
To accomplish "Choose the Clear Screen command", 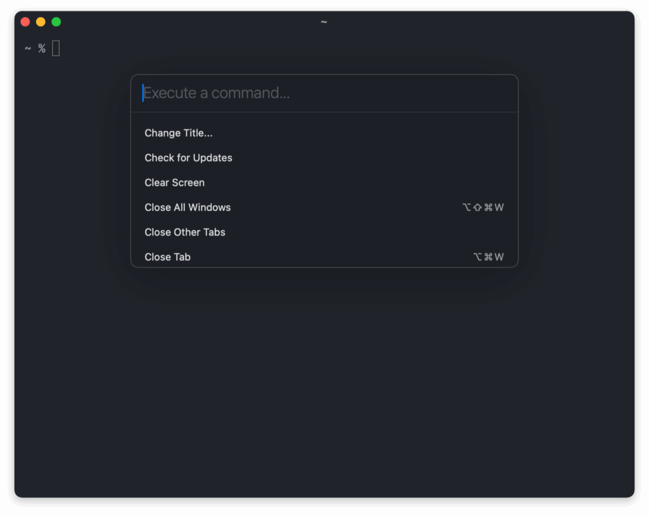I will [x=174, y=182].
